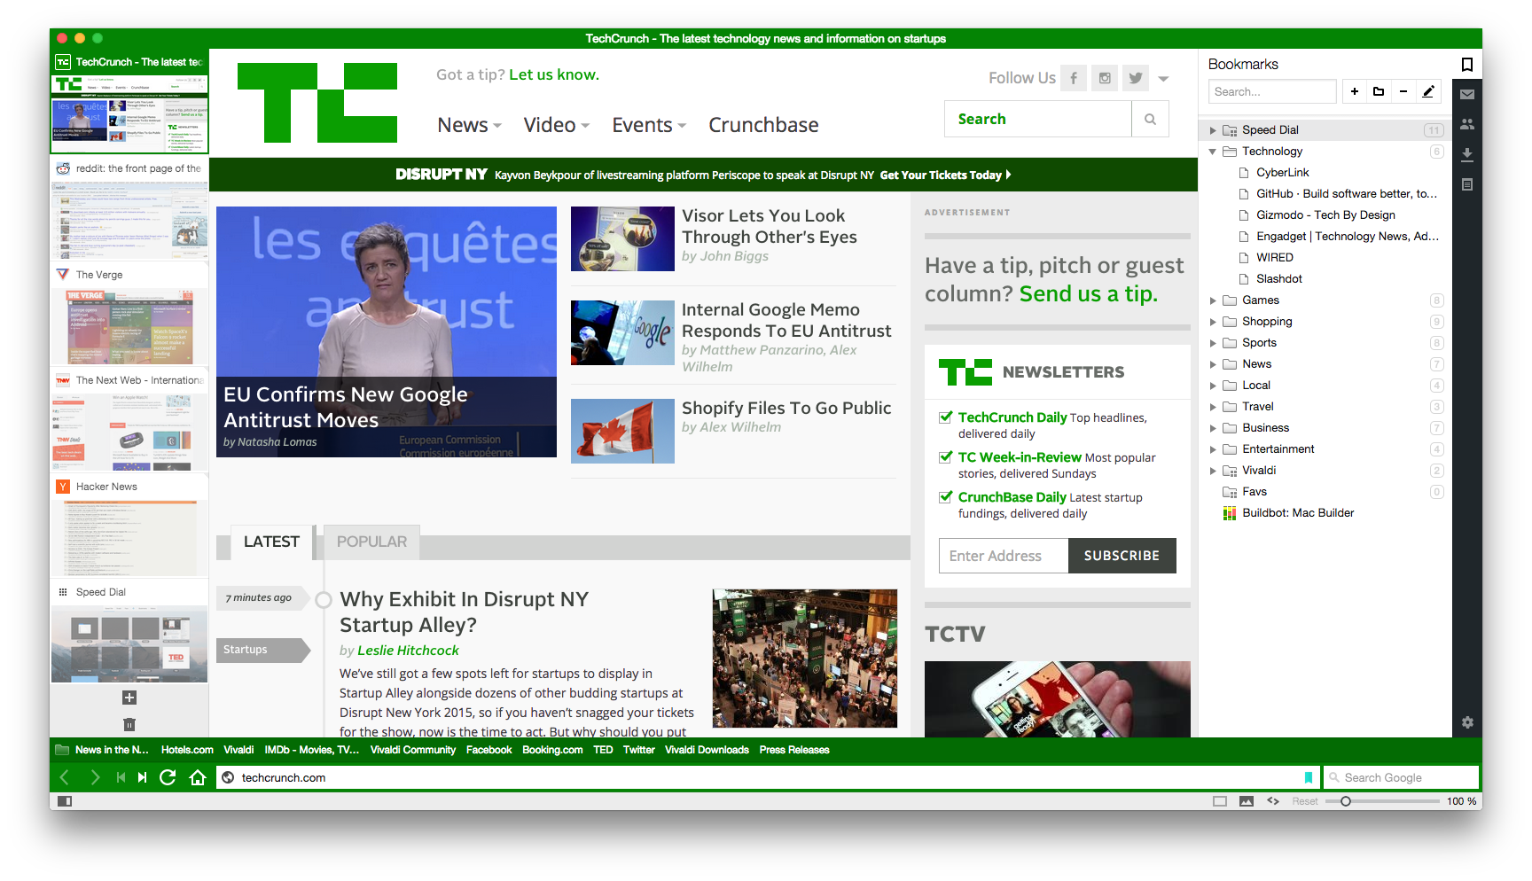Expand the Games bookmark folder
The image size is (1532, 881).
point(1213,300)
